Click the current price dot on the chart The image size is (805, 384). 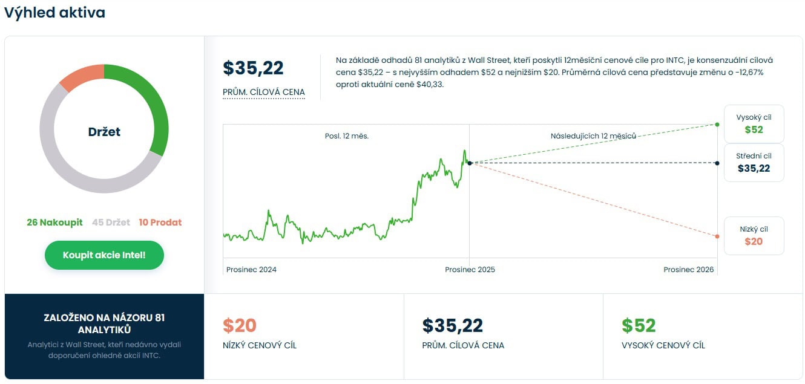click(470, 163)
